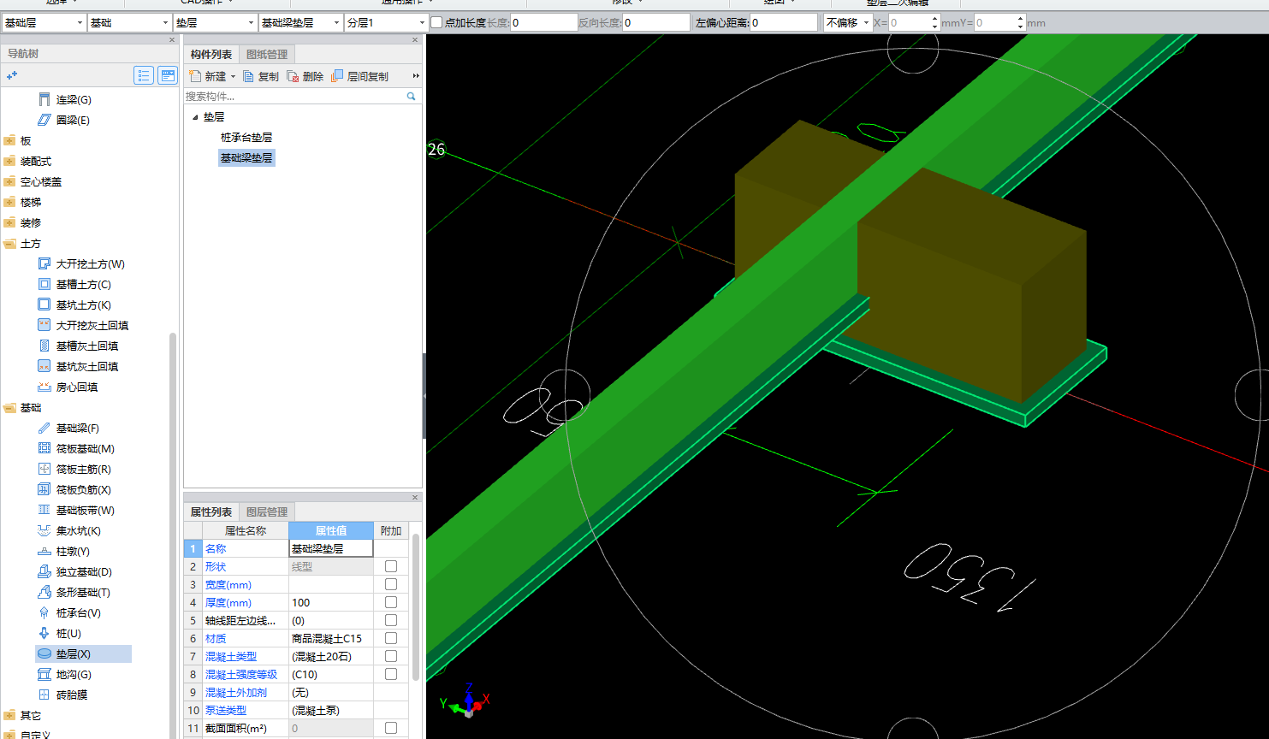Select 地沟(G) trench icon
Screen dimensions: 1269x739
[44, 675]
